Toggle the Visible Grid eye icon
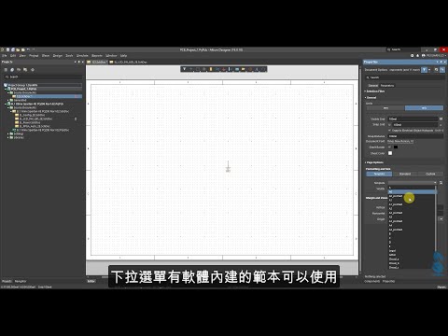The width and height of the screenshot is (448, 336). pos(441,119)
